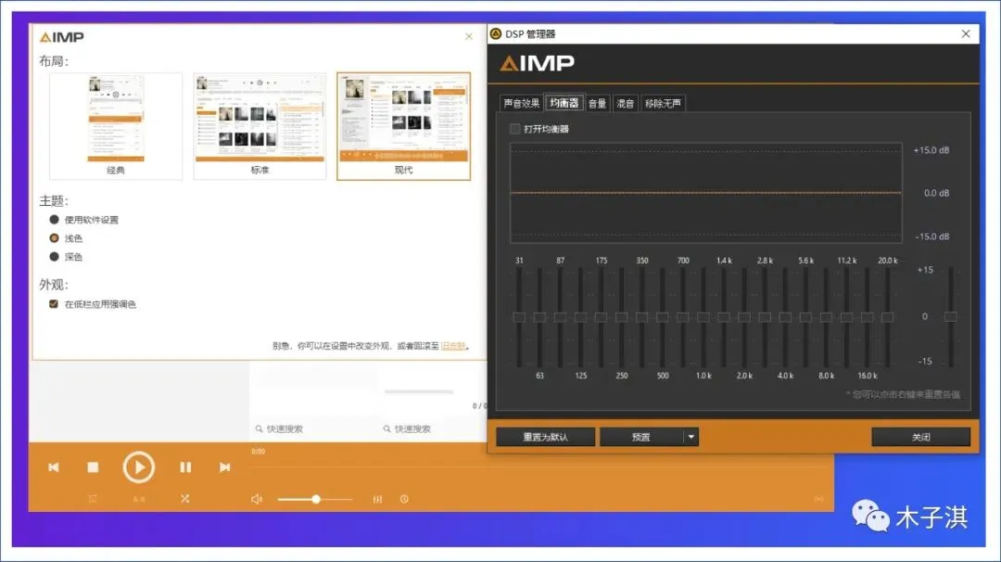This screenshot has width=1001, height=562.
Task: Click the 预置 presets button
Action: point(641,437)
